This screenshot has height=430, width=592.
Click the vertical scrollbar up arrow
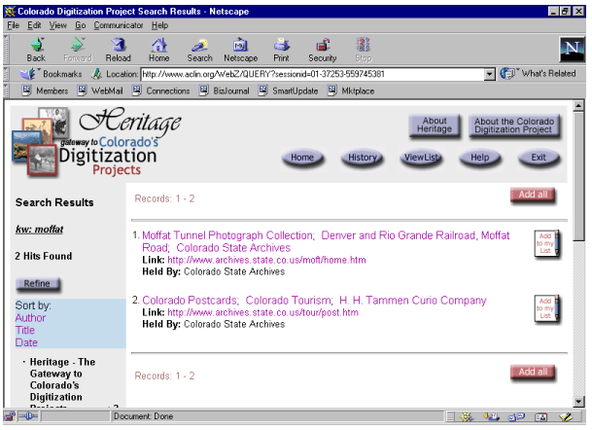point(578,106)
